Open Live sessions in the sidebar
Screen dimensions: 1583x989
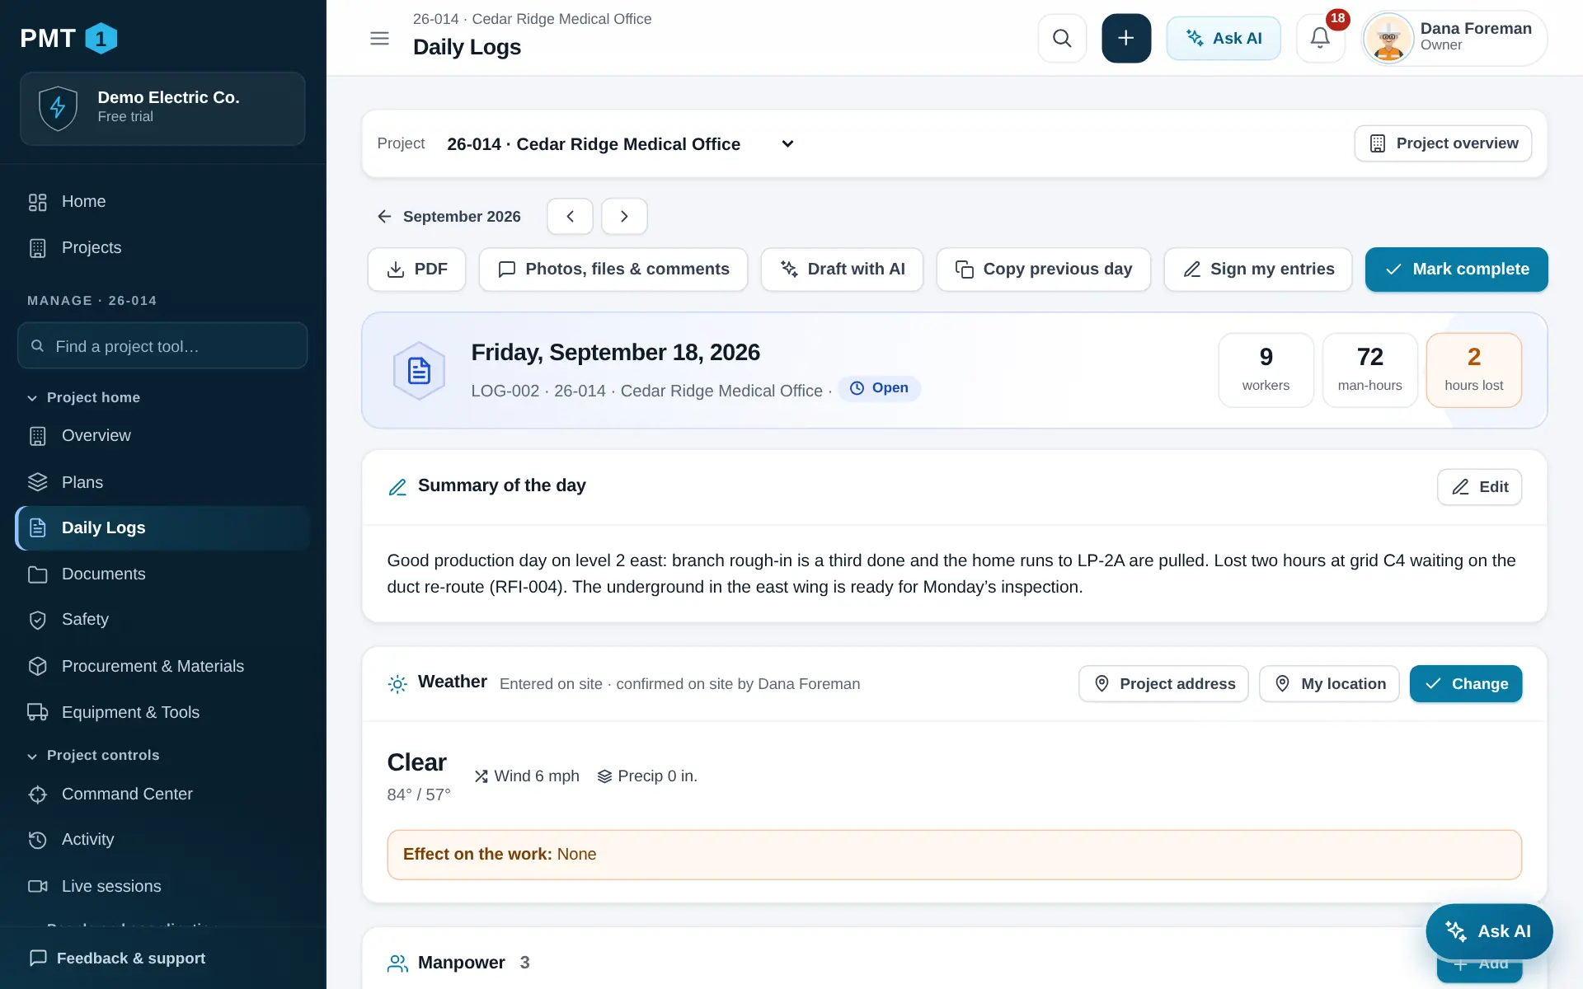pyautogui.click(x=162, y=886)
